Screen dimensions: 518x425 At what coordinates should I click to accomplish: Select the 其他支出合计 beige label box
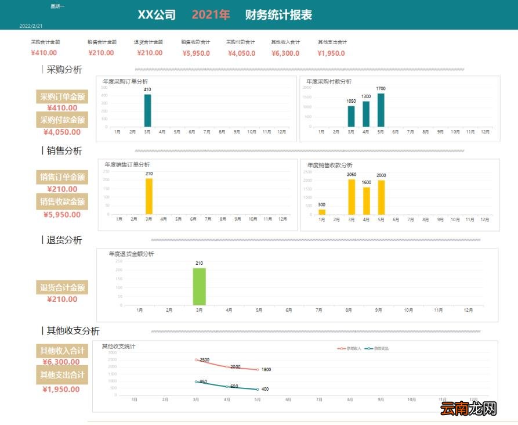pos(62,374)
